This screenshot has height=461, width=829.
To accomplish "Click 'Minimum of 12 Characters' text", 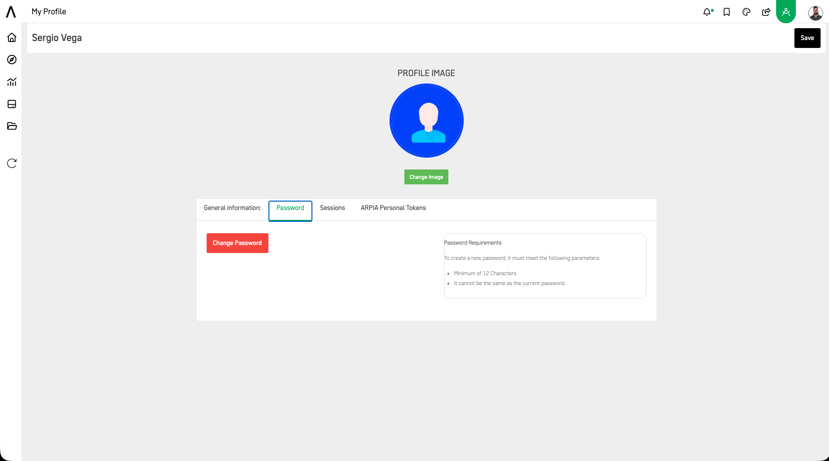I will pos(485,273).
